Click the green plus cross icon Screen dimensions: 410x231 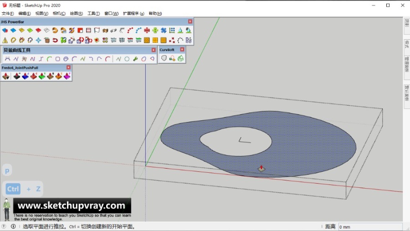155,31
